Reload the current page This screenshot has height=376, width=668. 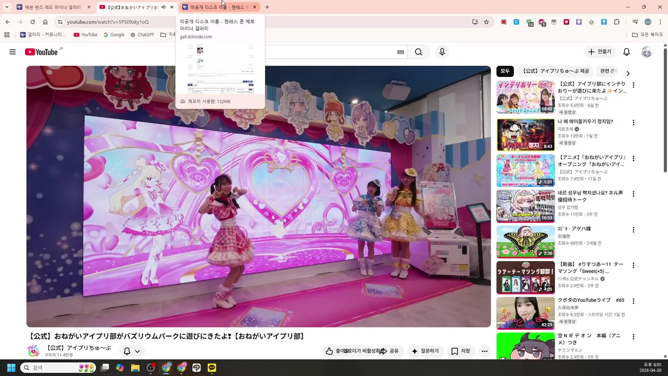[32, 22]
